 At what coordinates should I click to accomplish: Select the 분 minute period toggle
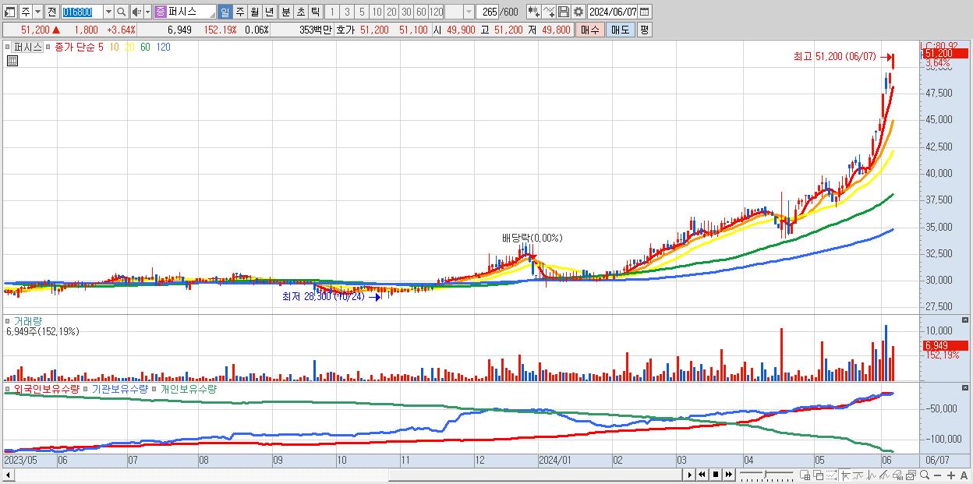(x=285, y=12)
